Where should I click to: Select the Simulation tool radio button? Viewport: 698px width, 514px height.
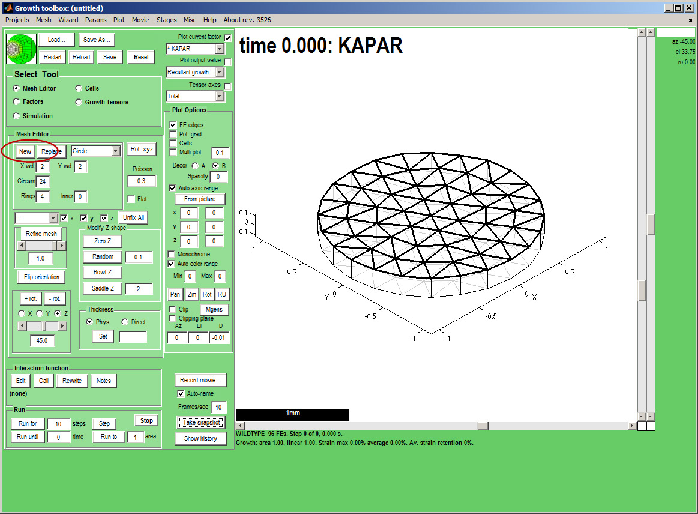pyautogui.click(x=17, y=116)
